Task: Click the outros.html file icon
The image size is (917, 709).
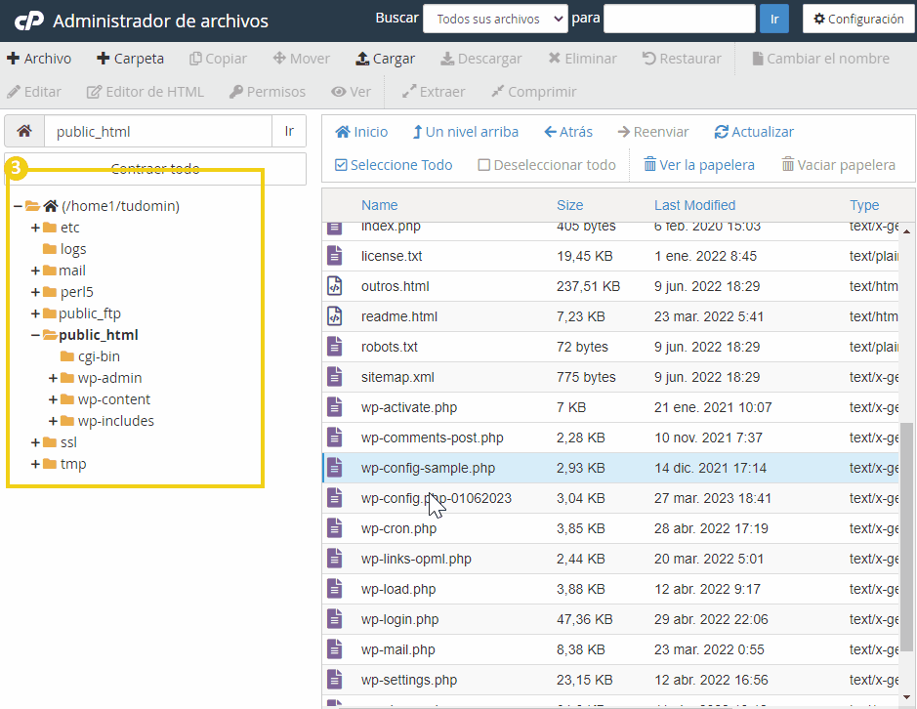Action: [335, 286]
